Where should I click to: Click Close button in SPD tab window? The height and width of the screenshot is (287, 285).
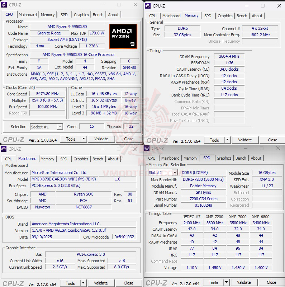click(271, 282)
